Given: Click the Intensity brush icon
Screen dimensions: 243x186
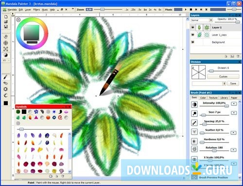Looking at the screenshot, I should coord(194,104).
